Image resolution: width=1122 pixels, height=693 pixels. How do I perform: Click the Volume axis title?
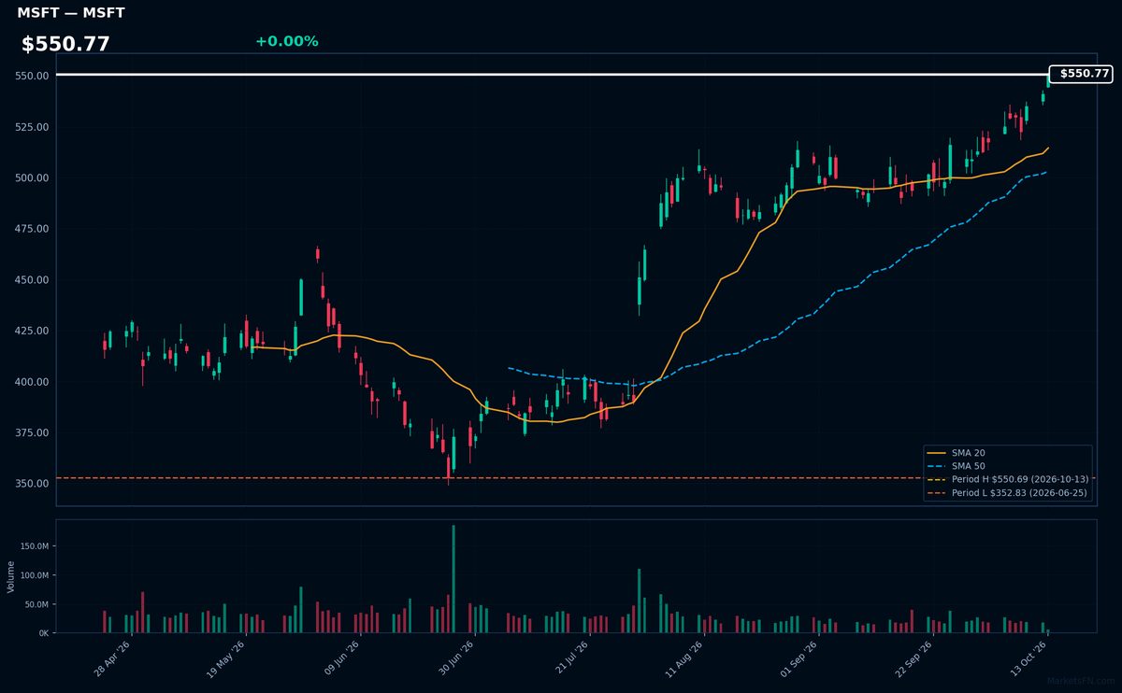click(x=11, y=576)
